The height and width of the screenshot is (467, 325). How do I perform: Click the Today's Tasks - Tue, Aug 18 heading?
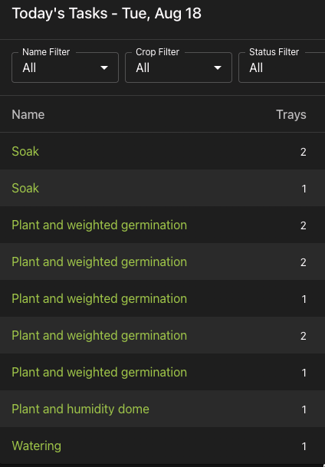pos(107,14)
